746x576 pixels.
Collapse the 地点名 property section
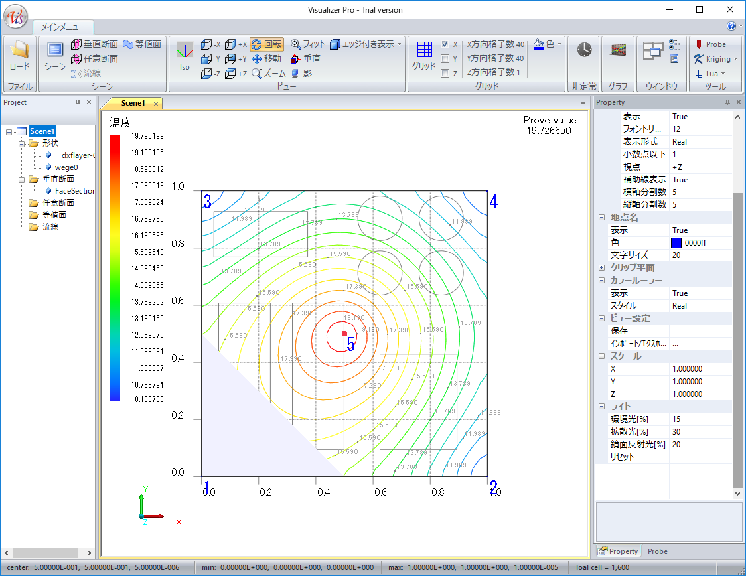601,218
